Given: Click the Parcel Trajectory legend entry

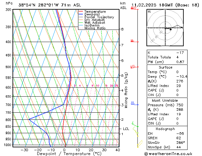Looking at the screenshot, I should (x=96, y=17).
